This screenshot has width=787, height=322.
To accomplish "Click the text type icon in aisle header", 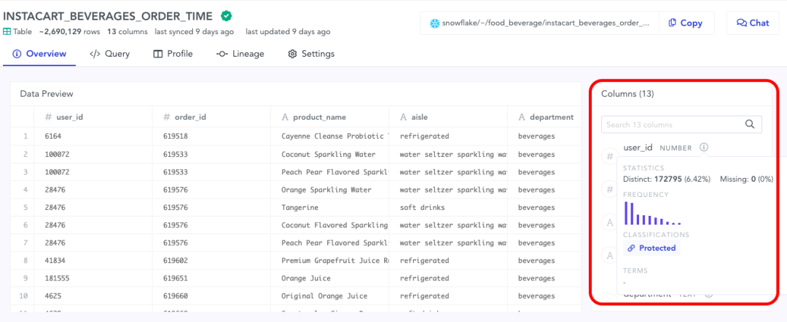I will 403,117.
